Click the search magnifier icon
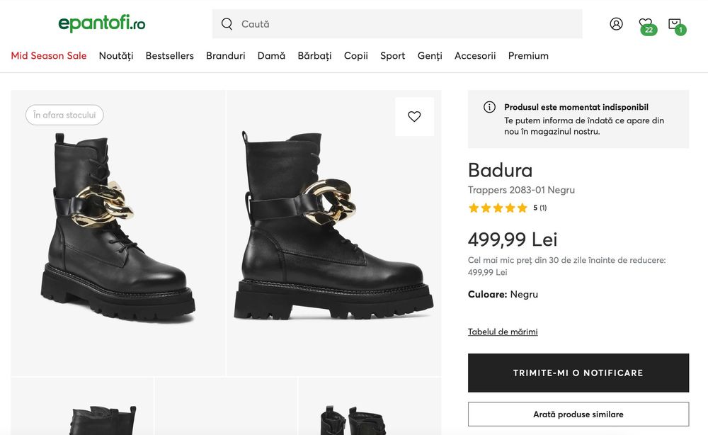 point(227,24)
